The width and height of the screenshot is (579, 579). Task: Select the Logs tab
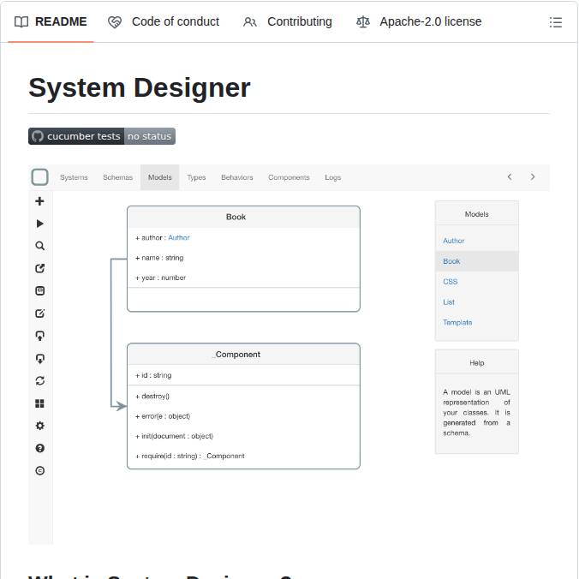[332, 177]
